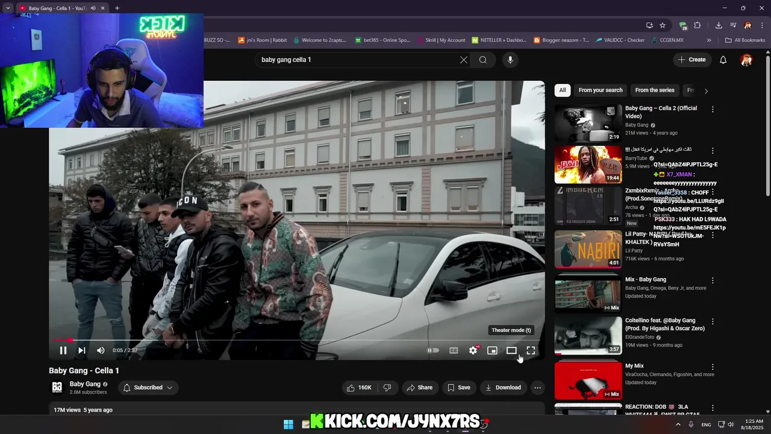771x434 pixels.
Task: Open options for Lil Patty video
Action: click(x=713, y=234)
